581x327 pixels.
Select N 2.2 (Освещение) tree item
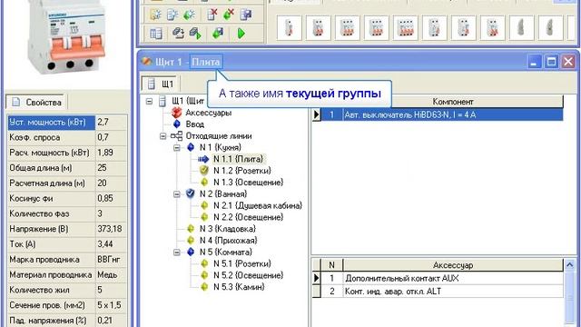pyautogui.click(x=248, y=217)
